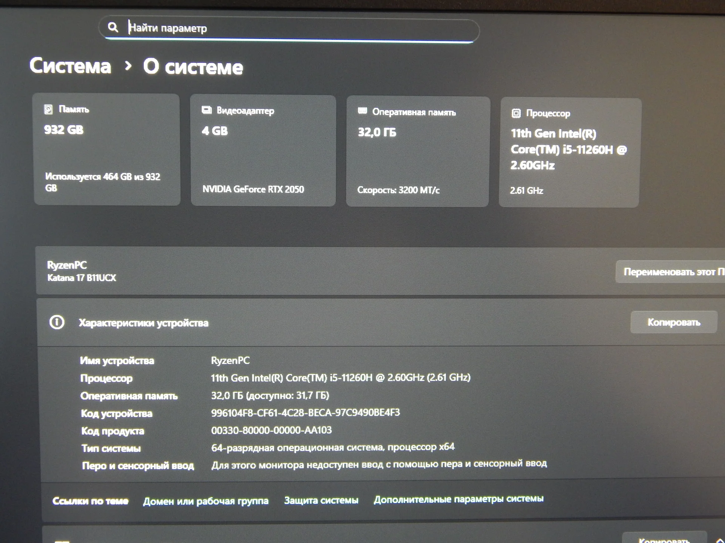The image size is (725, 543).
Task: Click the search magnifier icon
Action: [x=113, y=27]
